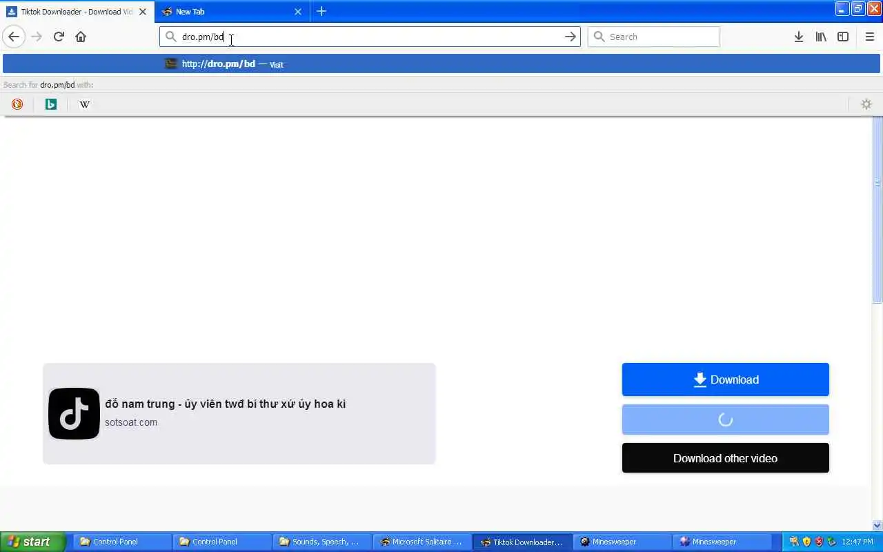Click the forward navigation arrow
This screenshot has width=883, height=552.
click(x=37, y=37)
